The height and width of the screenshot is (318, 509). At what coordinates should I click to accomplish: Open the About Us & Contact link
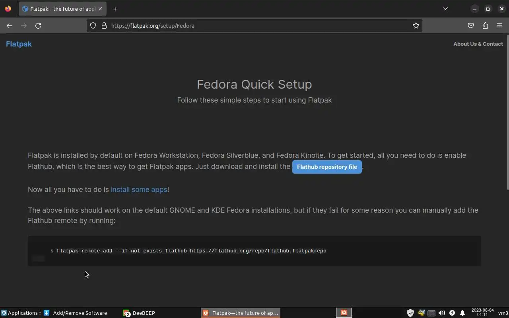pos(478,44)
